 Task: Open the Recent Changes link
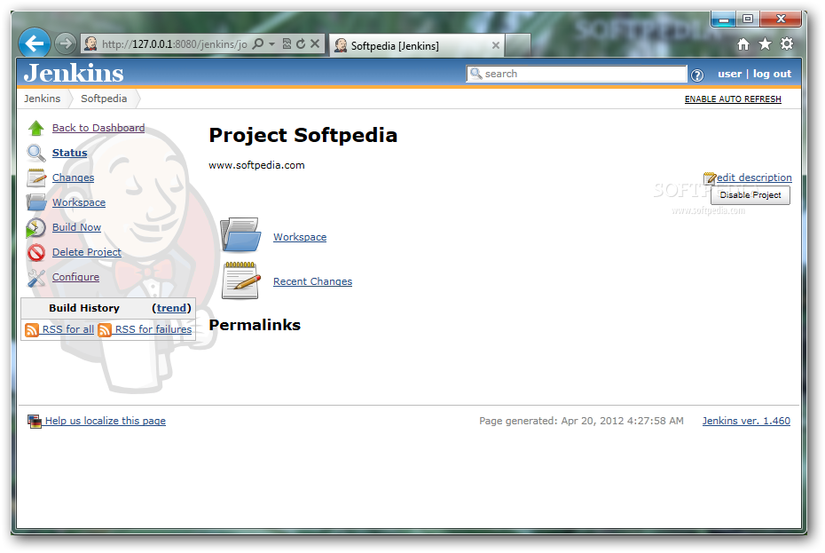click(x=312, y=281)
